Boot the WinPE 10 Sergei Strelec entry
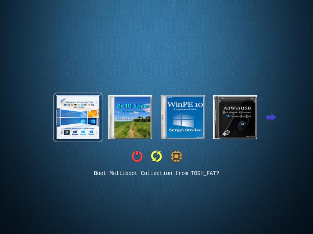Viewport: 313px width, 234px height. pyautogui.click(x=183, y=117)
